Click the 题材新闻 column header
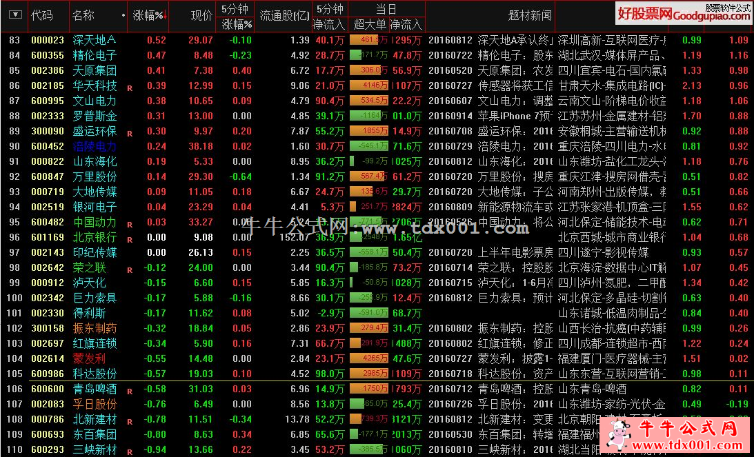 coord(530,15)
